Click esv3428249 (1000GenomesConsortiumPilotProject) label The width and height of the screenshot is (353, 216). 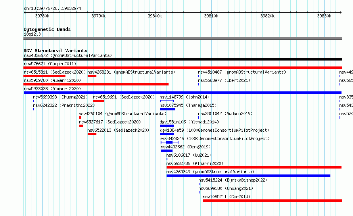pos(215,138)
